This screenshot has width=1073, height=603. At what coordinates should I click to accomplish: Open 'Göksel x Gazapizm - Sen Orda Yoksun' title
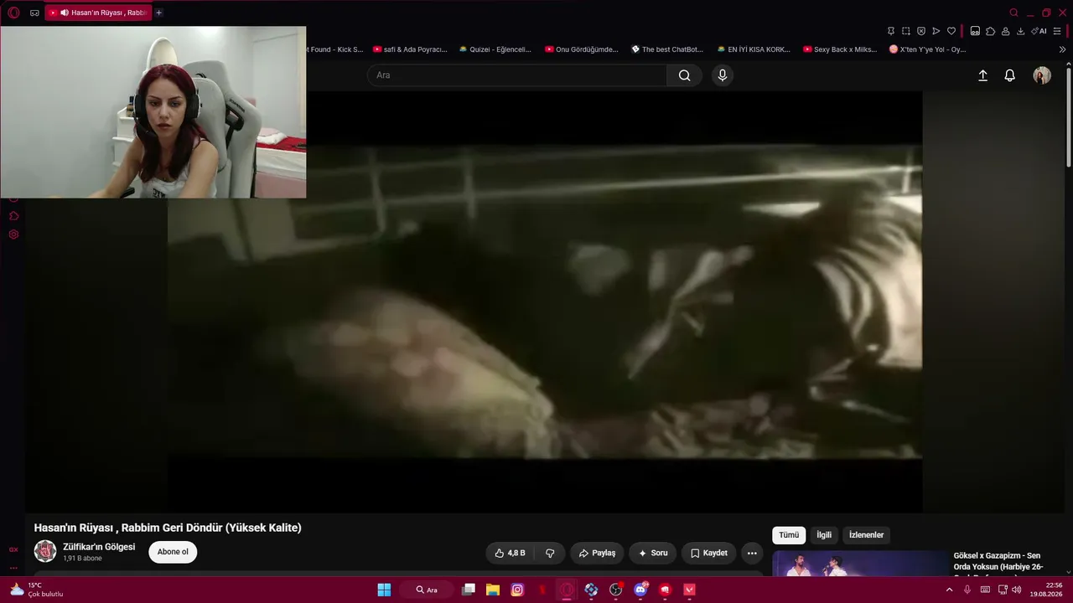point(997,561)
